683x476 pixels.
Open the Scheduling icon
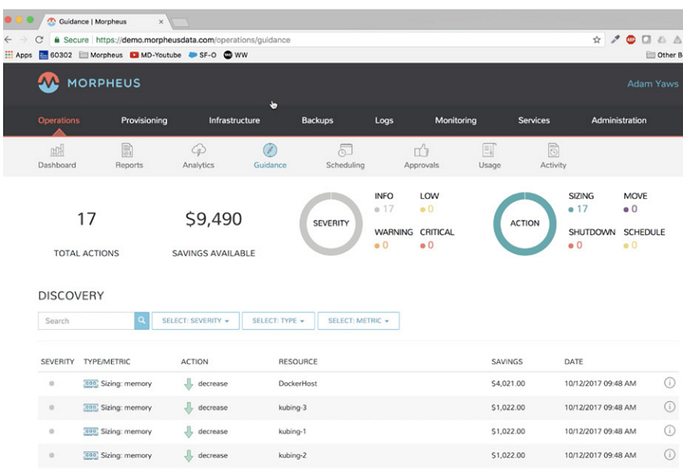(x=346, y=151)
